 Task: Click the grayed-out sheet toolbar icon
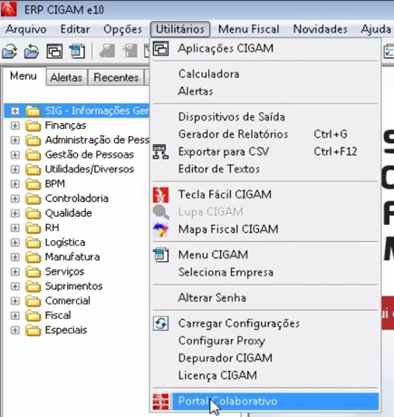tap(107, 51)
